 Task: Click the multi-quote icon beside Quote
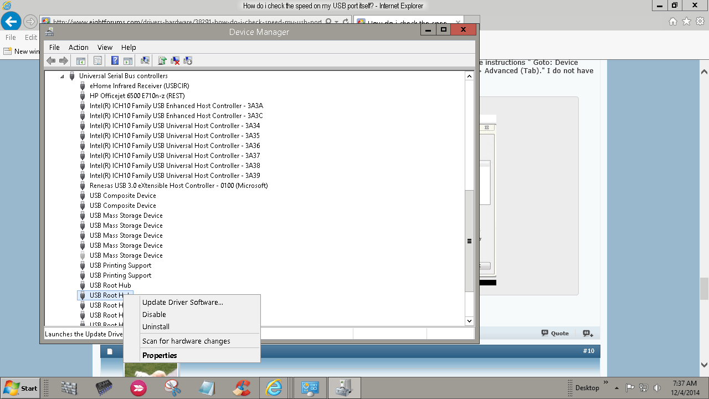588,333
